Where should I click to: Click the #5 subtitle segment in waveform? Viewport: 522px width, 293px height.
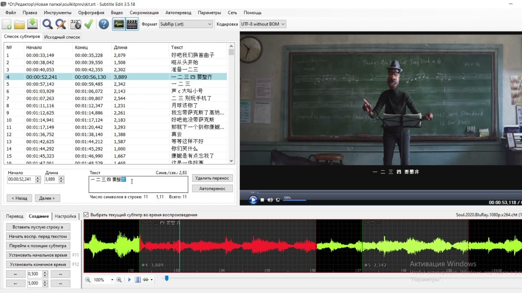click(415, 246)
